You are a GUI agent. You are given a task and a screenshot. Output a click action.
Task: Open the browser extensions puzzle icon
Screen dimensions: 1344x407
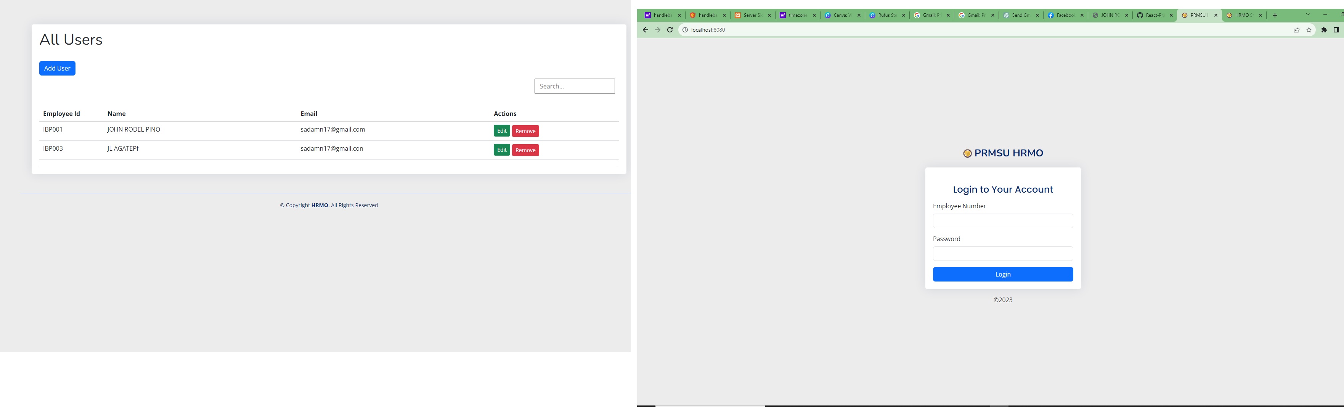pyautogui.click(x=1324, y=30)
